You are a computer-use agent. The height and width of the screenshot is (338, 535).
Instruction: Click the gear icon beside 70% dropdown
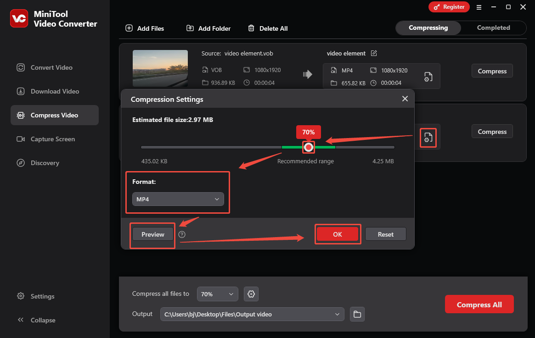pos(251,294)
